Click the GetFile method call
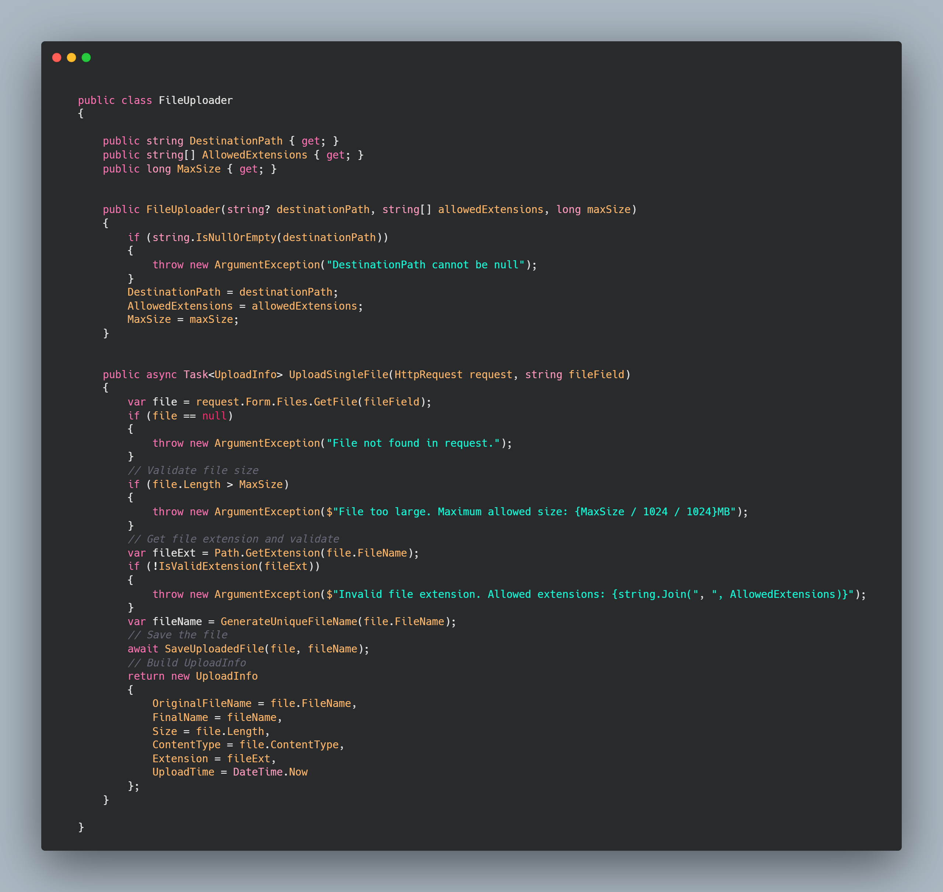Screen dimensions: 943x892 [336, 402]
